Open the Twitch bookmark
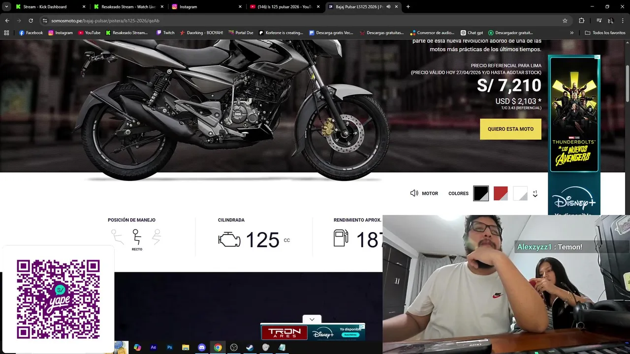The height and width of the screenshot is (354, 630). pyautogui.click(x=165, y=32)
